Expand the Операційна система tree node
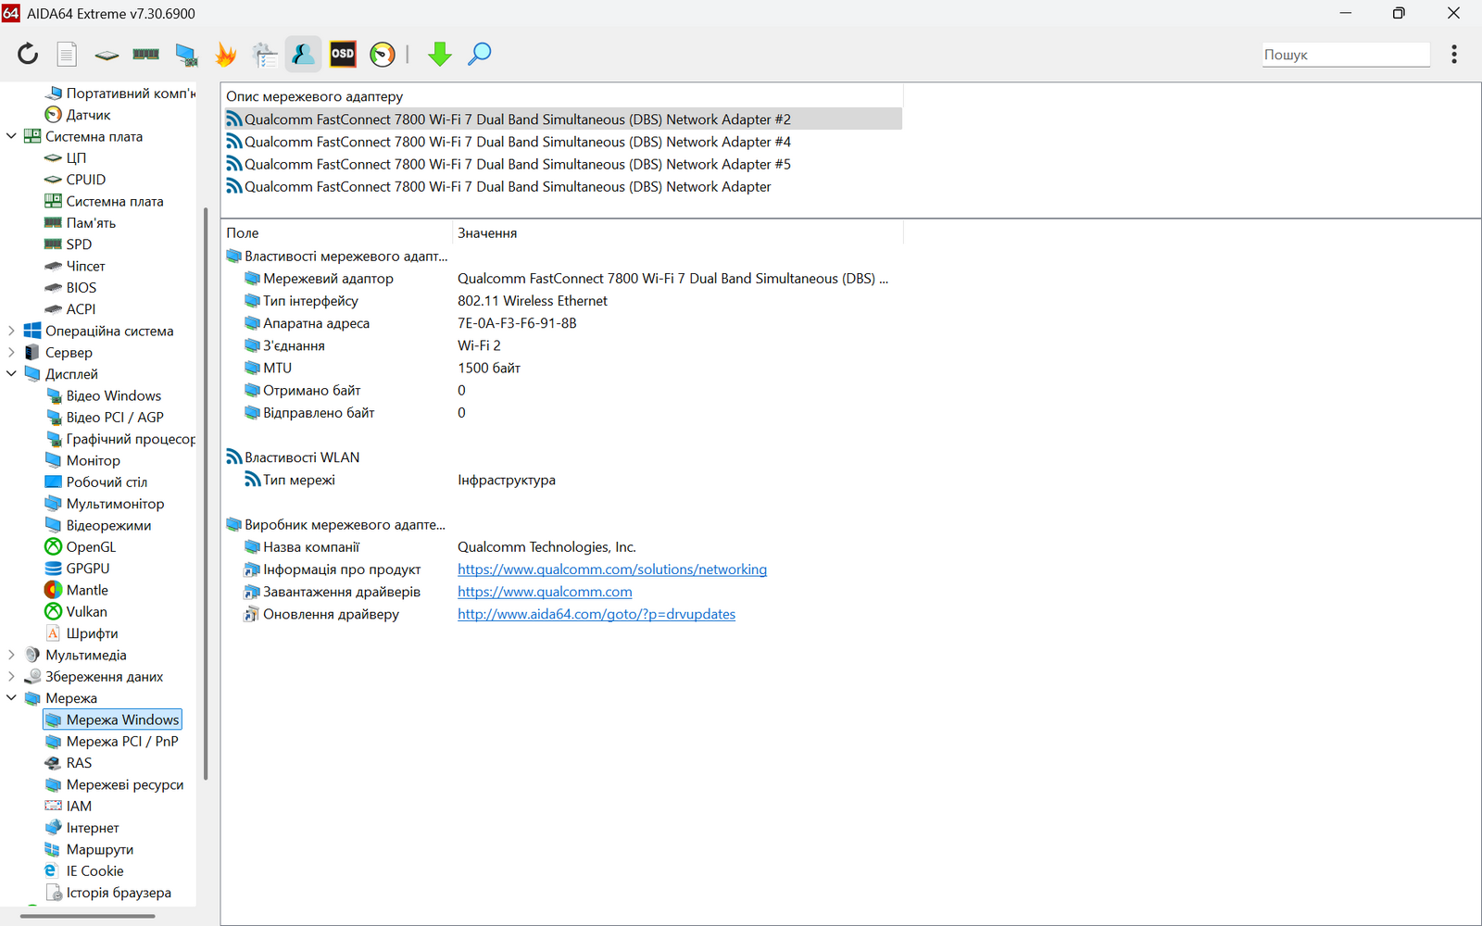 pyautogui.click(x=11, y=331)
